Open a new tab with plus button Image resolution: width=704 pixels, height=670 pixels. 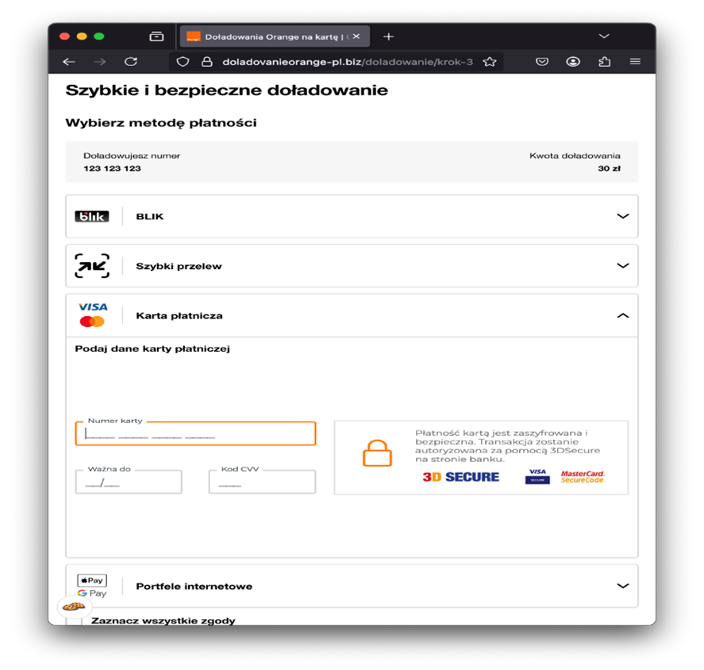[x=388, y=37]
